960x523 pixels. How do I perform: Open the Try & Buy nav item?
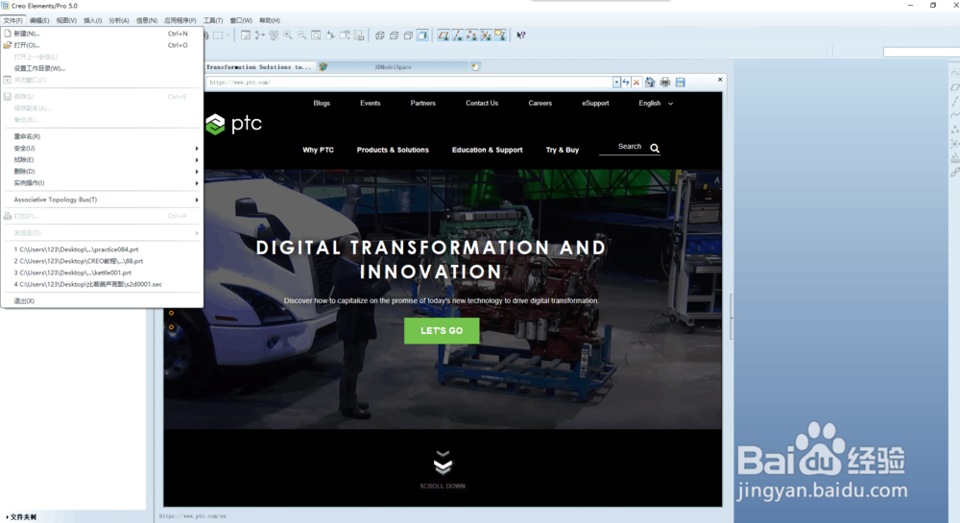562,150
